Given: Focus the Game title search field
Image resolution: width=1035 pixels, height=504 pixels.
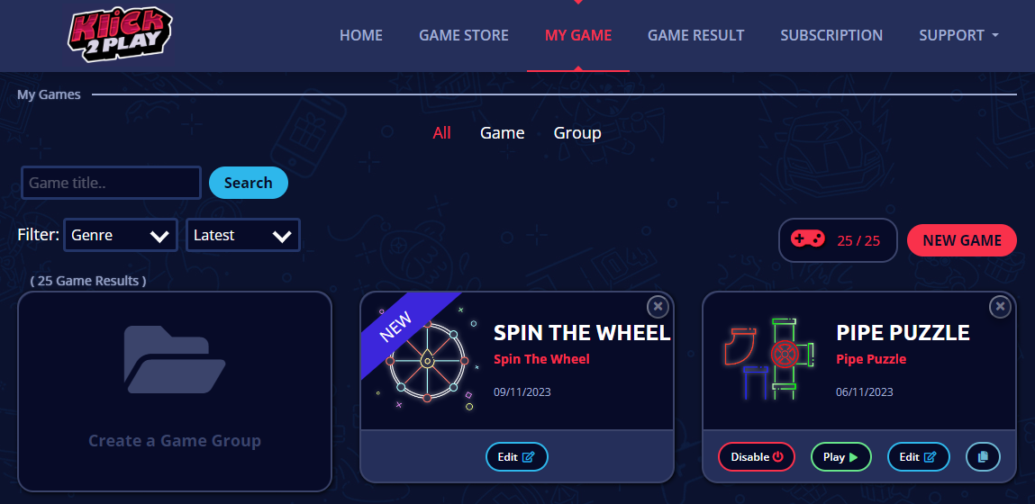Looking at the screenshot, I should (112, 183).
